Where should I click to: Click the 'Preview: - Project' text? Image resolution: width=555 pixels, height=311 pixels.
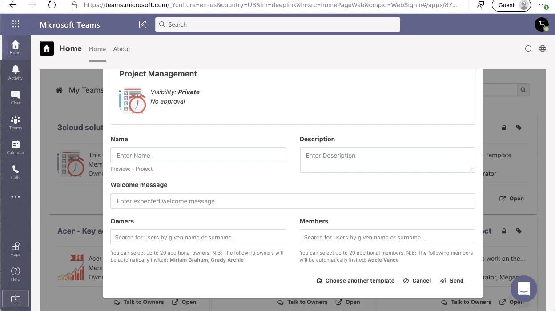point(132,169)
